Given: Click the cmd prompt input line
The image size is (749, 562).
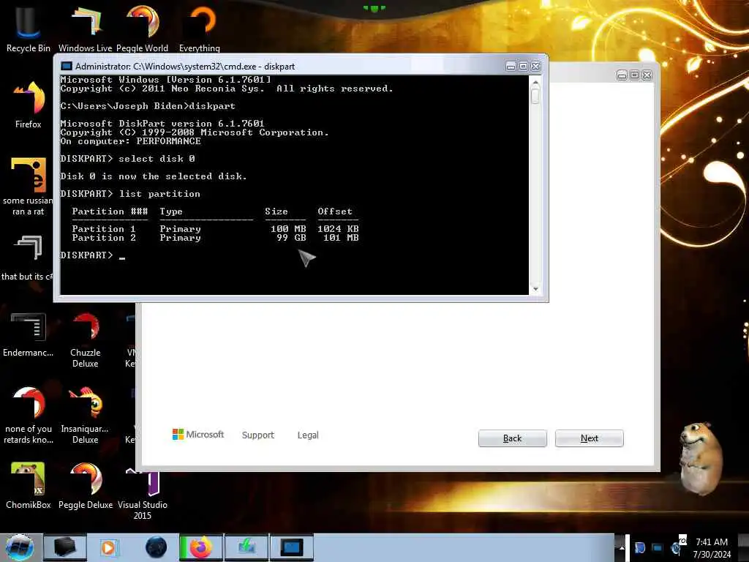Looking at the screenshot, I should tap(93, 255).
